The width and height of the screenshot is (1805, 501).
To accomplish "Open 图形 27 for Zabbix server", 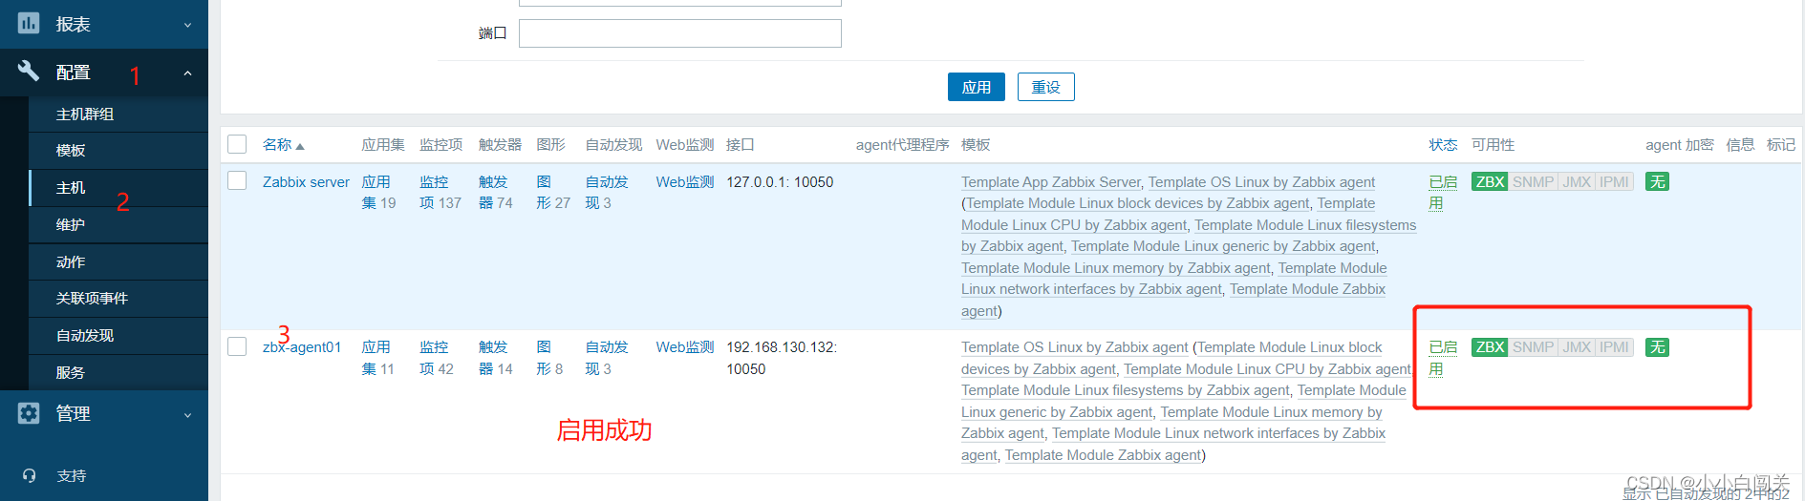I will (x=553, y=192).
